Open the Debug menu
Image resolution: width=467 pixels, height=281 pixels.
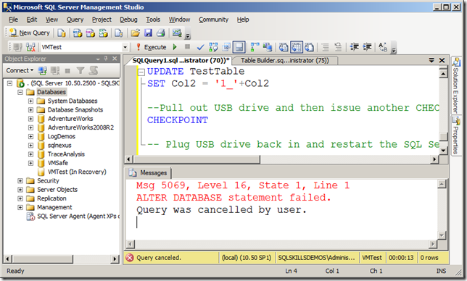pos(128,20)
